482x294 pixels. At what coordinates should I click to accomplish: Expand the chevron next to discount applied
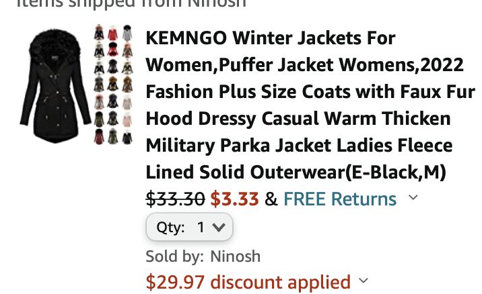point(364,281)
